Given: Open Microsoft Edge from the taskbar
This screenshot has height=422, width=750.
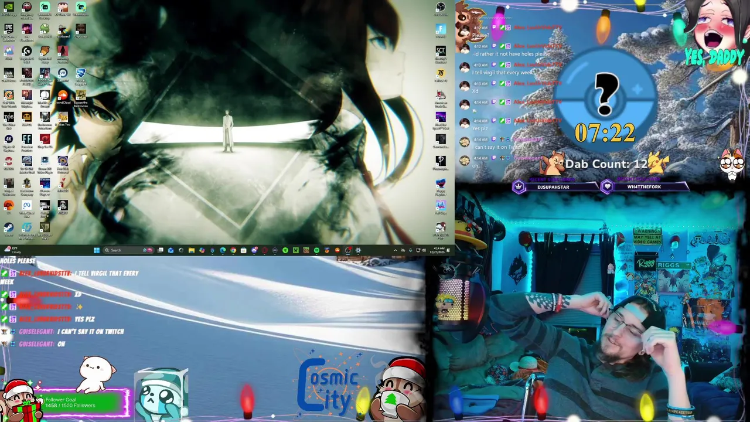Looking at the screenshot, I should (223, 250).
